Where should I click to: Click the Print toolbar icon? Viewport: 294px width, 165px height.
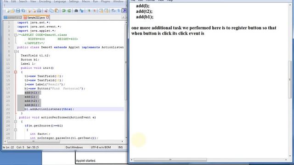click(39, 11)
